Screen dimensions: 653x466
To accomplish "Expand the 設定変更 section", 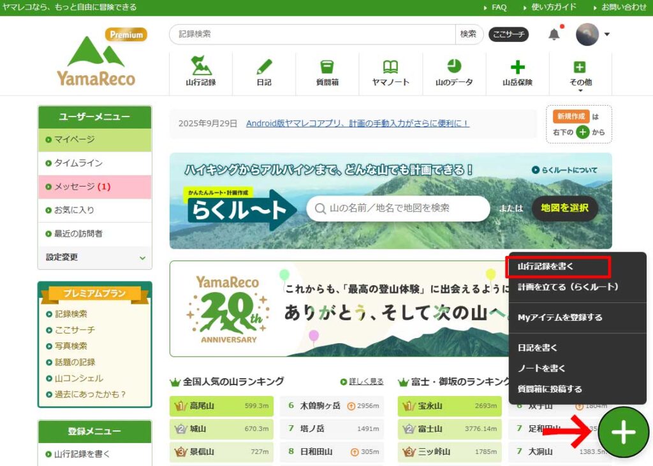I will (x=94, y=257).
